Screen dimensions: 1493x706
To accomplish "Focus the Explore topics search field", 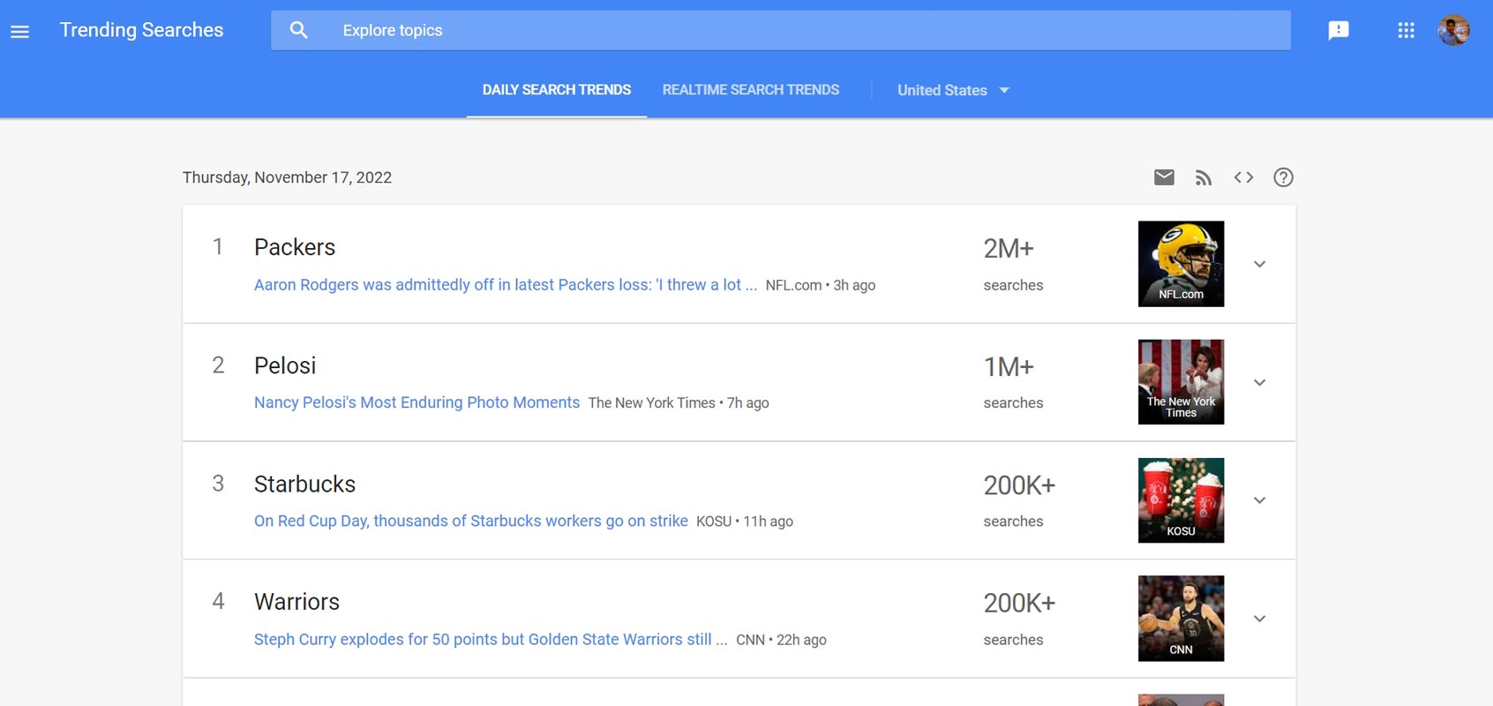I will coord(781,30).
